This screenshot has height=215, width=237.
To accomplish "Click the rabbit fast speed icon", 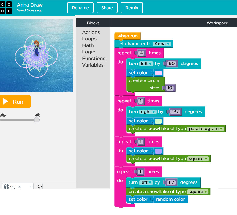I will [x=37, y=115].
